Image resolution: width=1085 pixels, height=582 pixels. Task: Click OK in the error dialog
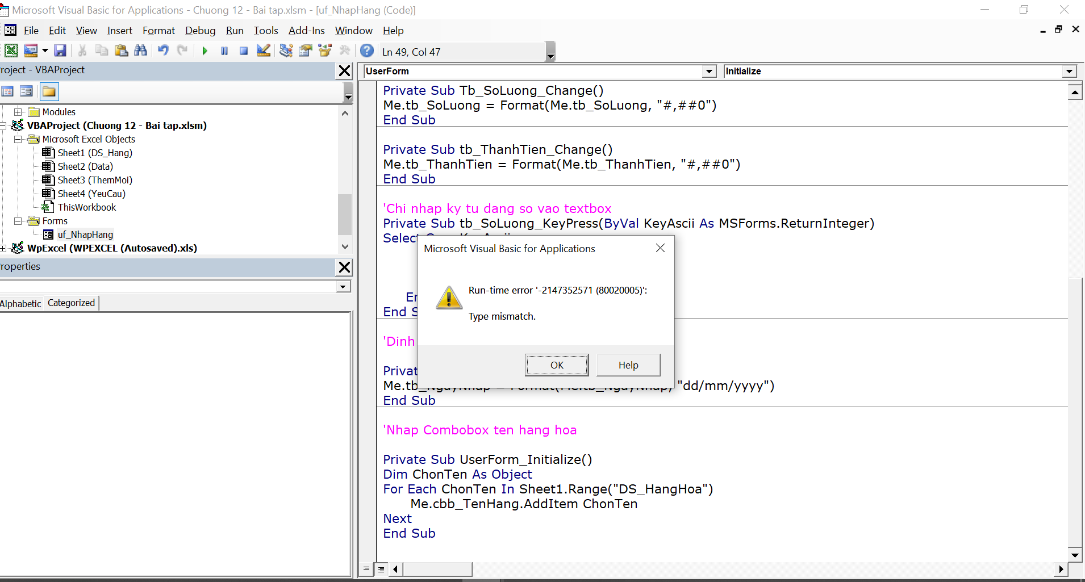pos(557,365)
